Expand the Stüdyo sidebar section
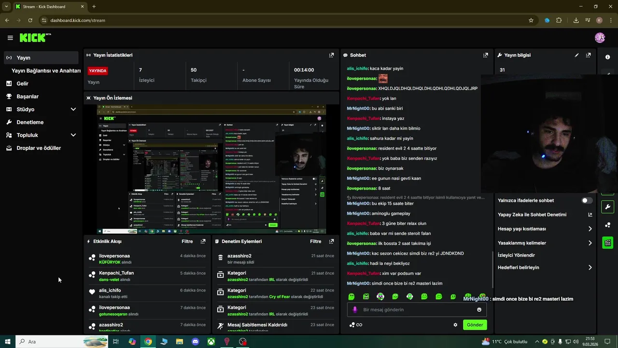 (73, 109)
